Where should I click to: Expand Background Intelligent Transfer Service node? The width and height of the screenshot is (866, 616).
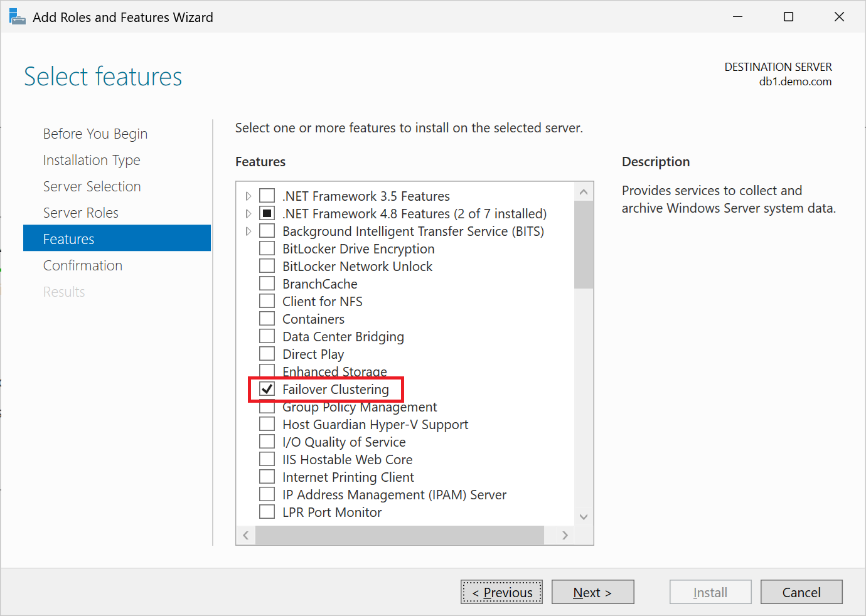[x=249, y=231]
